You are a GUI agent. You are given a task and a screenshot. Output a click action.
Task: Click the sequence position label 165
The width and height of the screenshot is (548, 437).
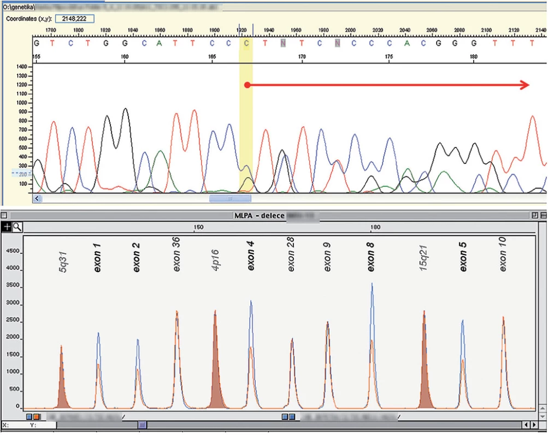(212, 57)
